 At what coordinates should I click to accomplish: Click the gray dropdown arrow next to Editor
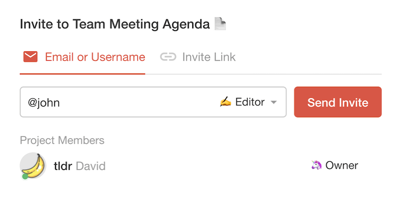point(274,103)
